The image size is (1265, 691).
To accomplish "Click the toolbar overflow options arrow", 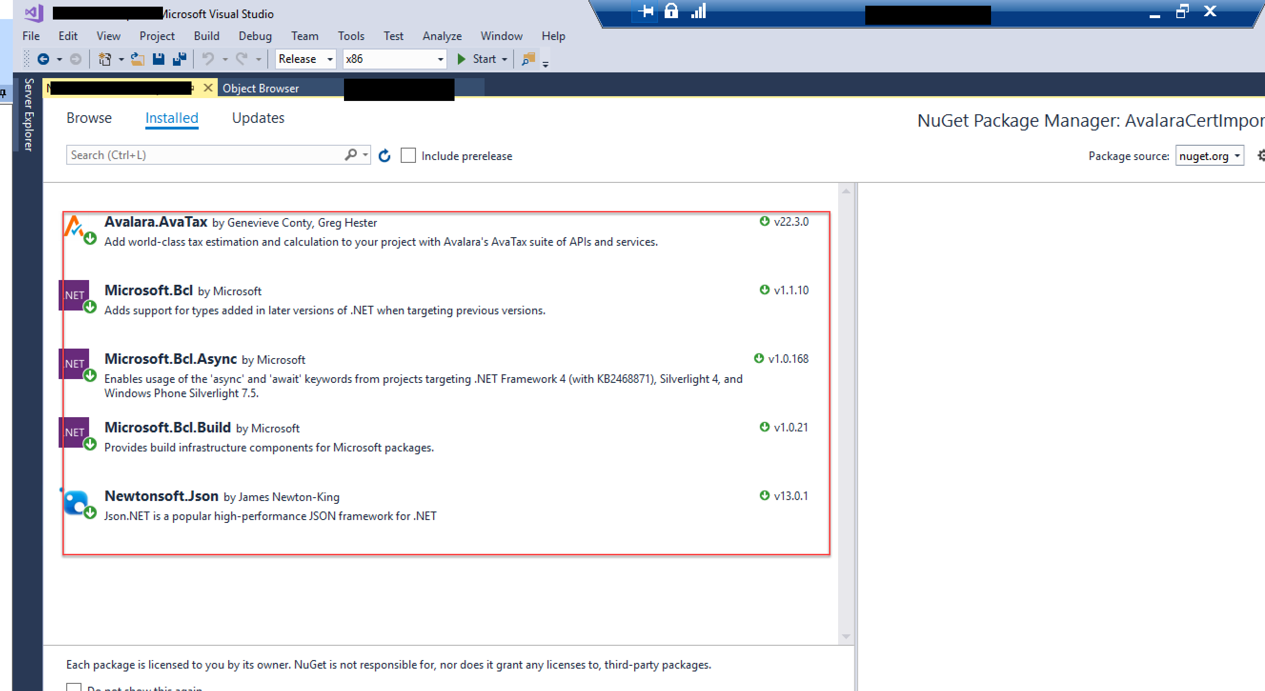I will 546,64.
